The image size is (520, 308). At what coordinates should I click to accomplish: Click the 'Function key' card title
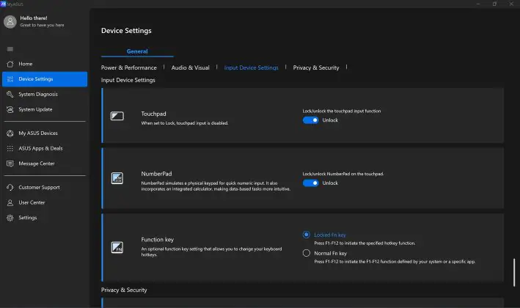158,239
